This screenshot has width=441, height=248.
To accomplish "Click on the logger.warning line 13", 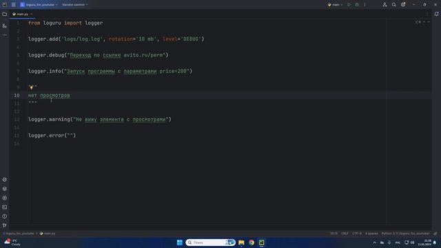I will pyautogui.click(x=99, y=119).
